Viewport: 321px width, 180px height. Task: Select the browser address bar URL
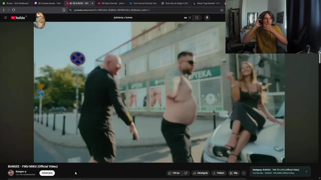pos(112,10)
